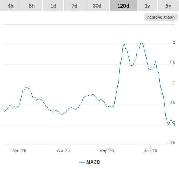
Task: Click the y-axis label 0.5
Action: click(172, 102)
